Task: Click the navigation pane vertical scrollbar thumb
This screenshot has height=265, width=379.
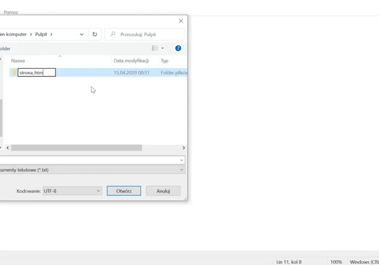Action: [1, 118]
